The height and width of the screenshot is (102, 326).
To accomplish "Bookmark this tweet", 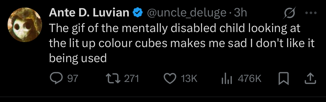I will point(284,79).
